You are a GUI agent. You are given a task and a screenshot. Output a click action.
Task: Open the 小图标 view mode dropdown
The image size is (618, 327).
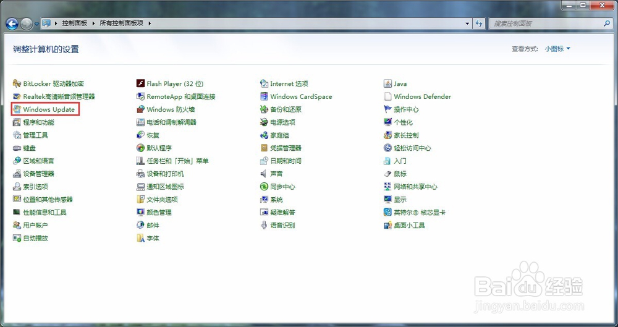click(557, 49)
